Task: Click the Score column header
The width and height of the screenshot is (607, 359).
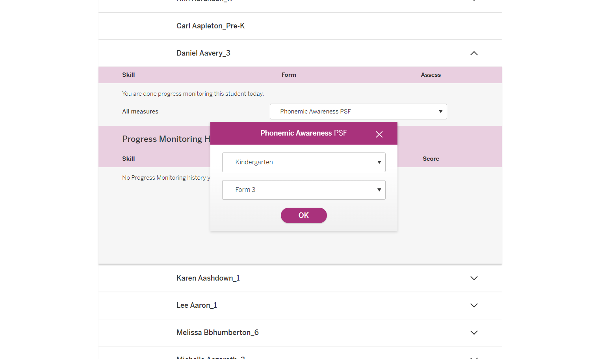Action: coord(431,159)
